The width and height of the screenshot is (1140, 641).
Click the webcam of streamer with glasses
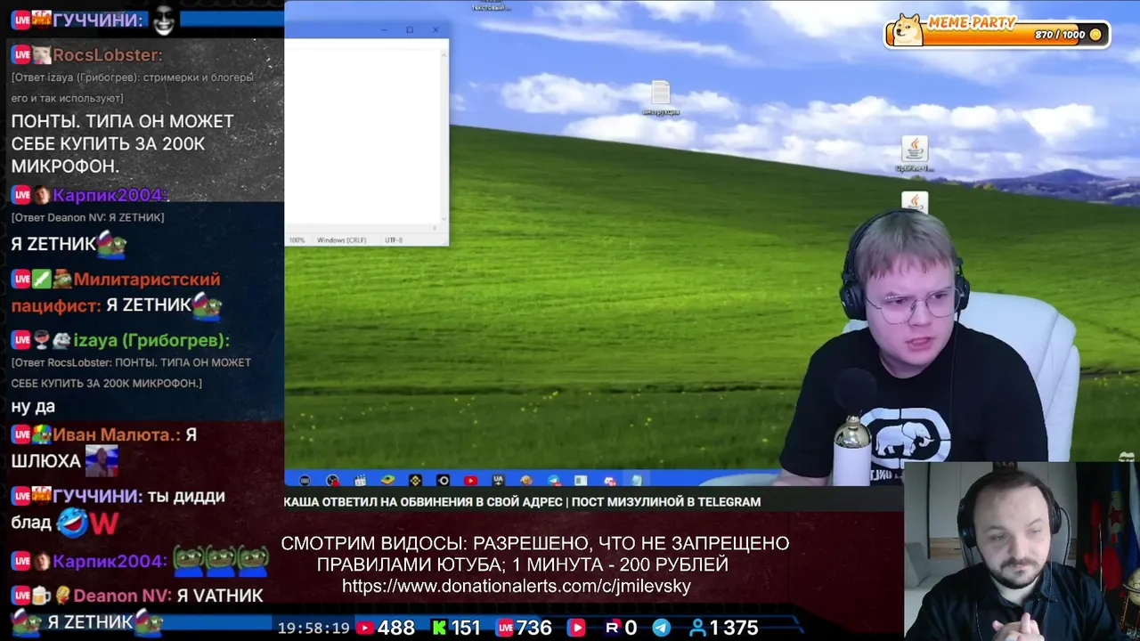(x=926, y=347)
